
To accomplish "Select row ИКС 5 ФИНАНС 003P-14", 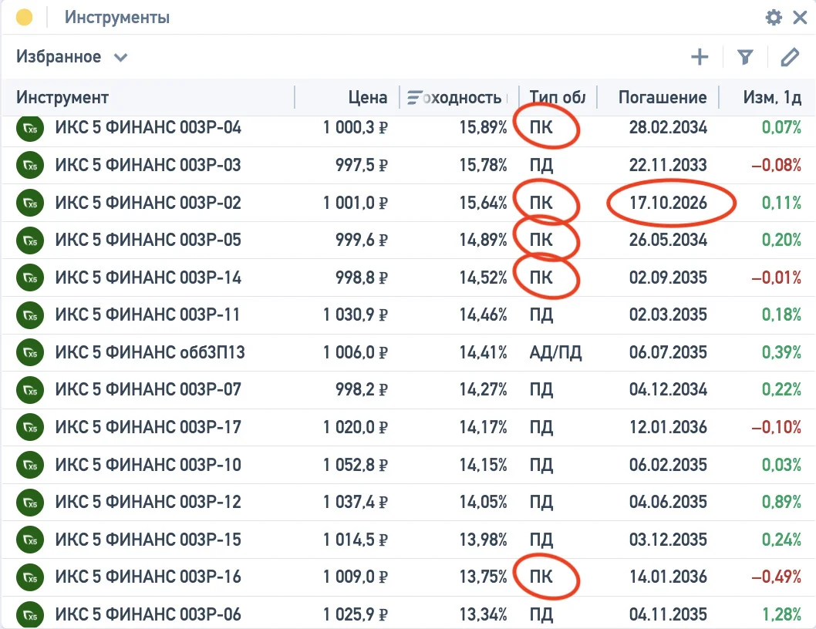I will click(x=408, y=277).
